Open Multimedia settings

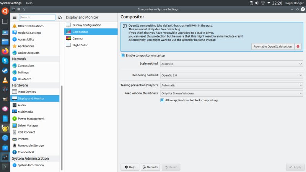(x=35, y=112)
